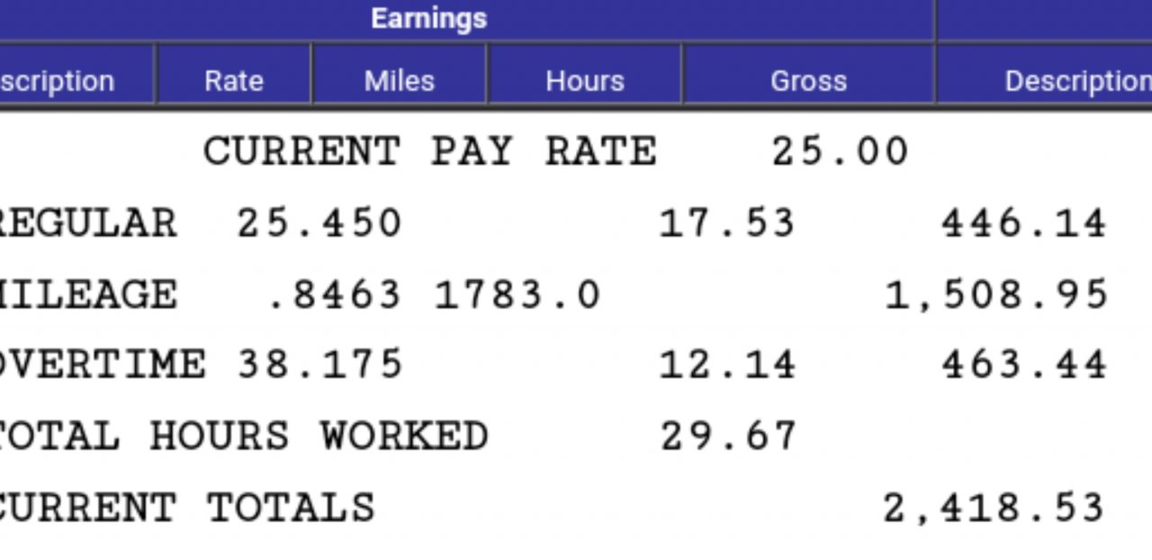Select the mileage rate .8463
Image resolution: width=1152 pixels, height=560 pixels.
tap(335, 294)
